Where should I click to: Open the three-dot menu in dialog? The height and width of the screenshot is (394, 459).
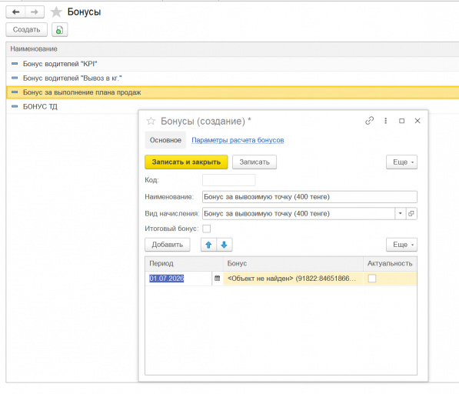pyautogui.click(x=385, y=121)
